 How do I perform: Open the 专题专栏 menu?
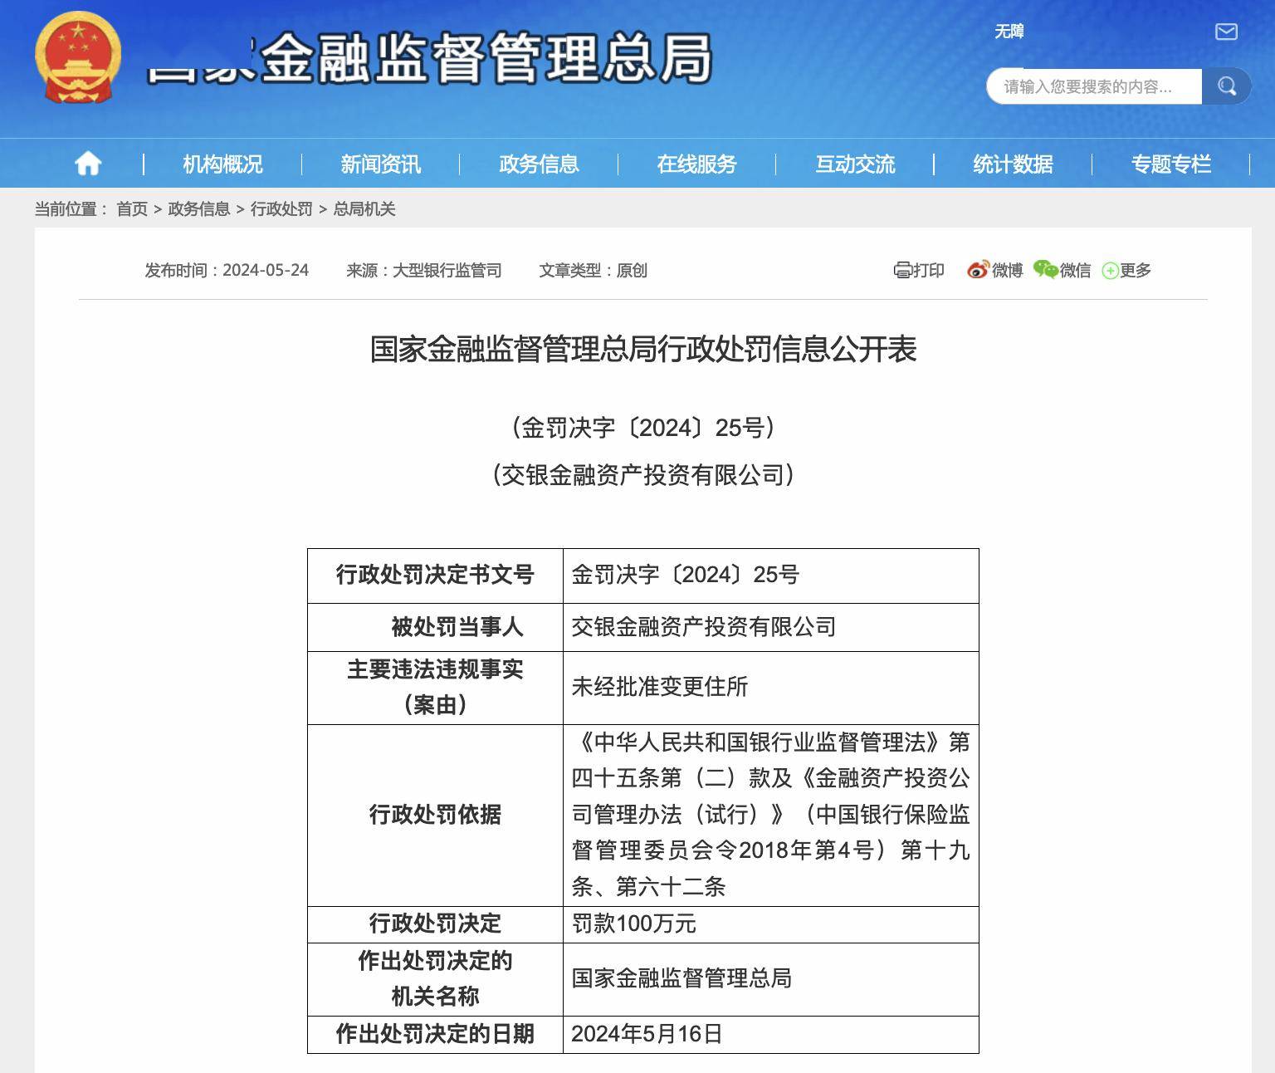click(x=1171, y=164)
